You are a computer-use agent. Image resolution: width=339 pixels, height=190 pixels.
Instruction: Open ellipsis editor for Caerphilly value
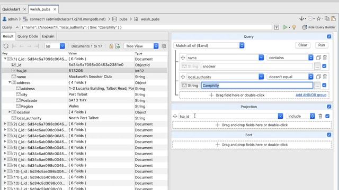pos(317,85)
